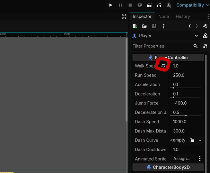The width and height of the screenshot is (210, 173).
Task: Open the Compatibility renderer dropdown
Action: [193, 5]
